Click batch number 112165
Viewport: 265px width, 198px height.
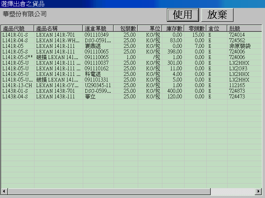click(237, 85)
